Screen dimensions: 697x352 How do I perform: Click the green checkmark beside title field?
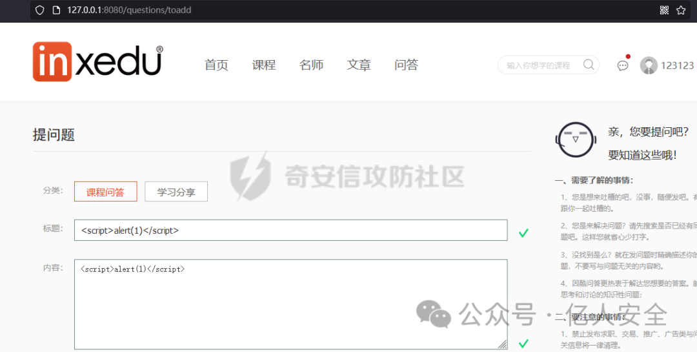click(523, 233)
